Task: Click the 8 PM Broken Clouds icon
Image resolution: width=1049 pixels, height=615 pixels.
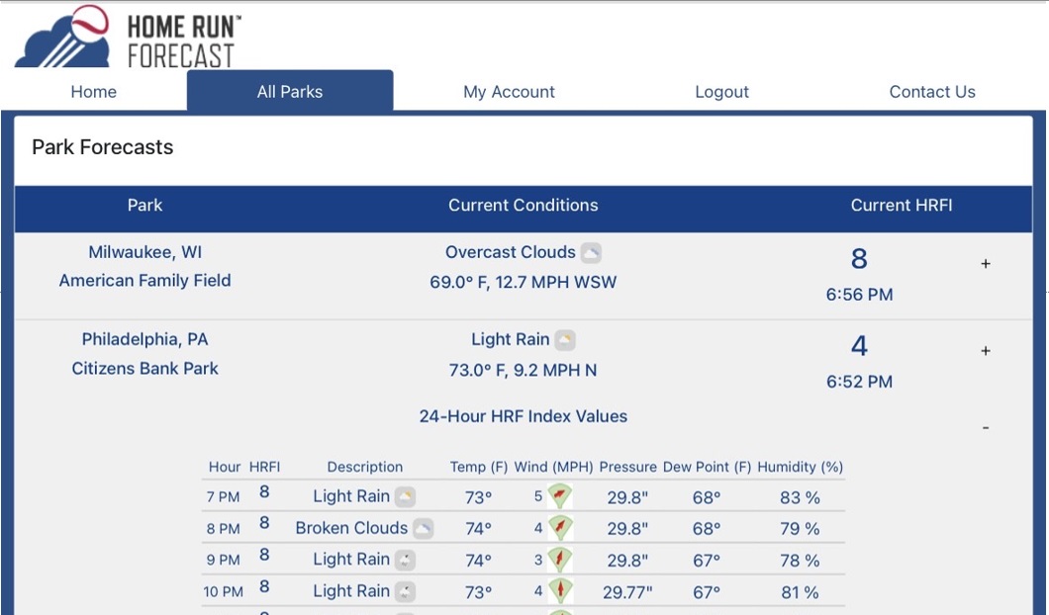Action: click(x=423, y=529)
